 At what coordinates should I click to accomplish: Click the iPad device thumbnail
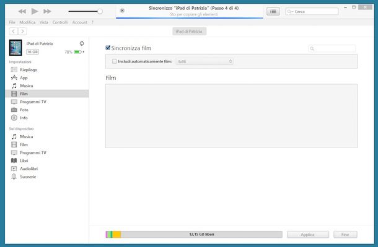(15, 48)
